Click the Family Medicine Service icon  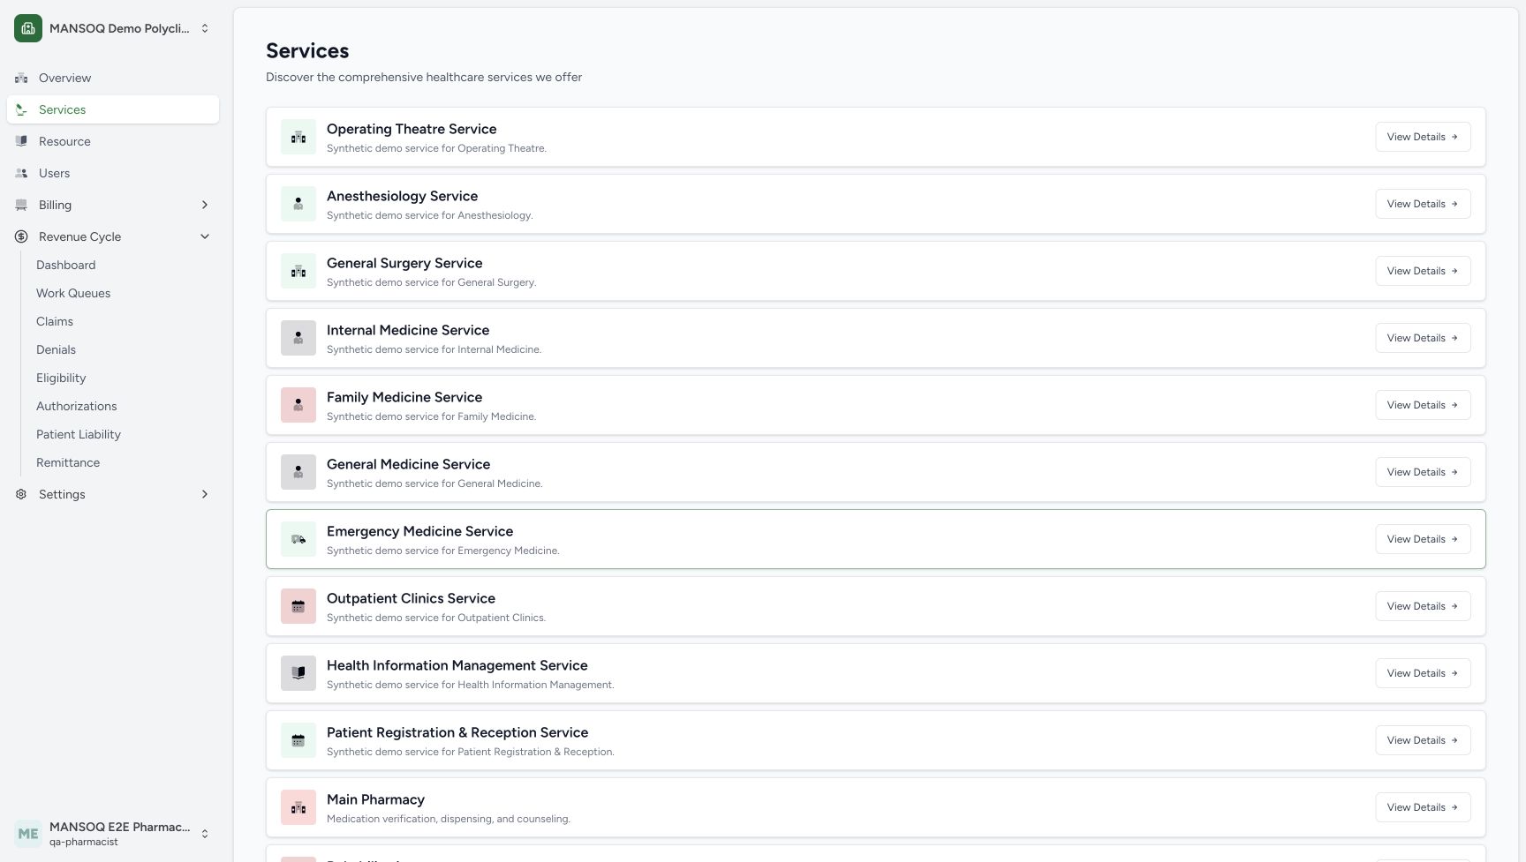click(298, 405)
